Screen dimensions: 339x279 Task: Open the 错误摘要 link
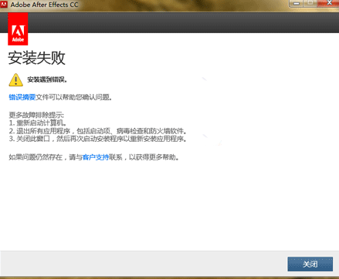pos(22,97)
